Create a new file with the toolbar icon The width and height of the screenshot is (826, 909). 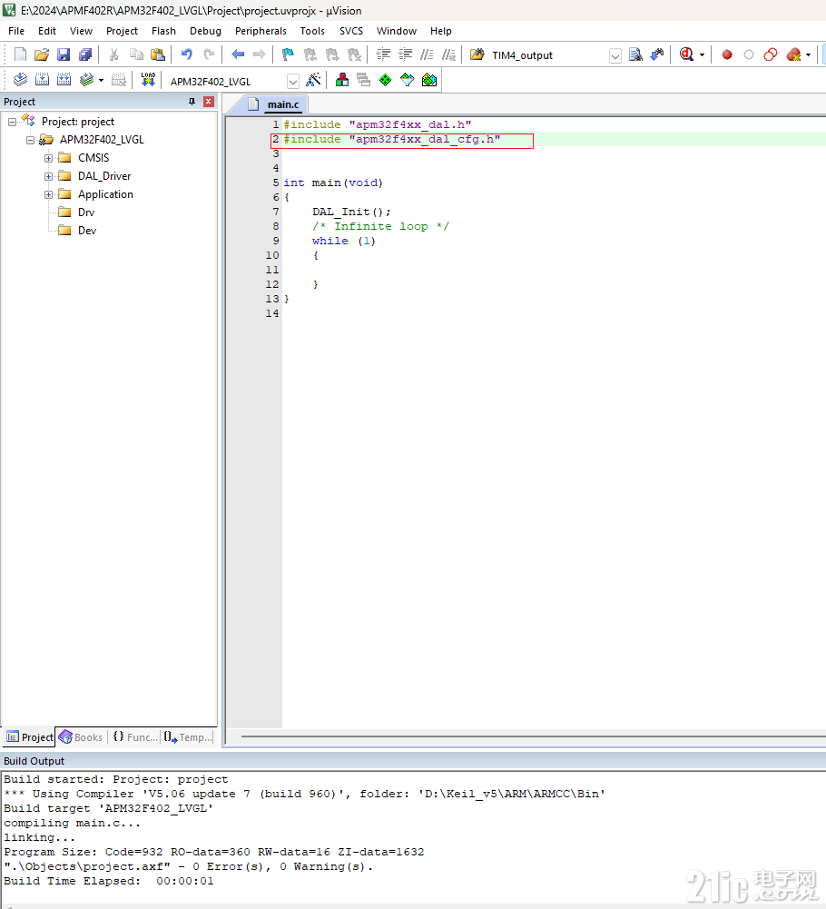point(20,54)
